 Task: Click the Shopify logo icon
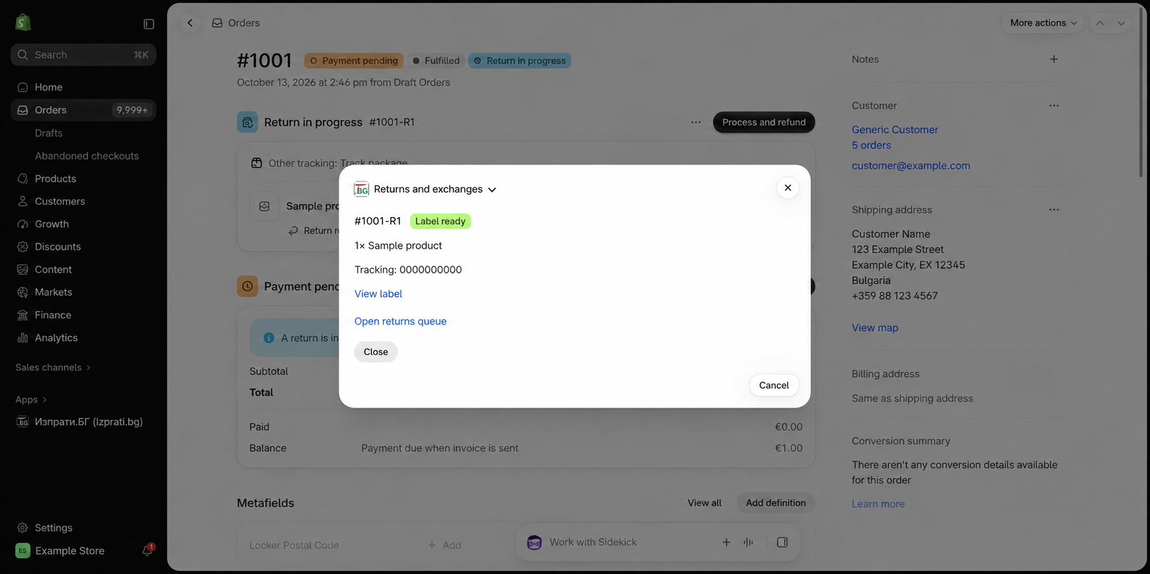23,23
